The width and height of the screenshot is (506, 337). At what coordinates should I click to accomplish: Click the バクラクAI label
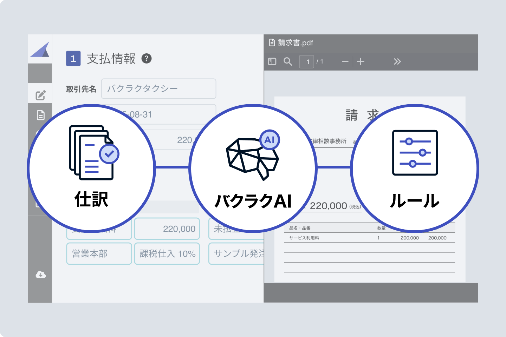point(253,201)
